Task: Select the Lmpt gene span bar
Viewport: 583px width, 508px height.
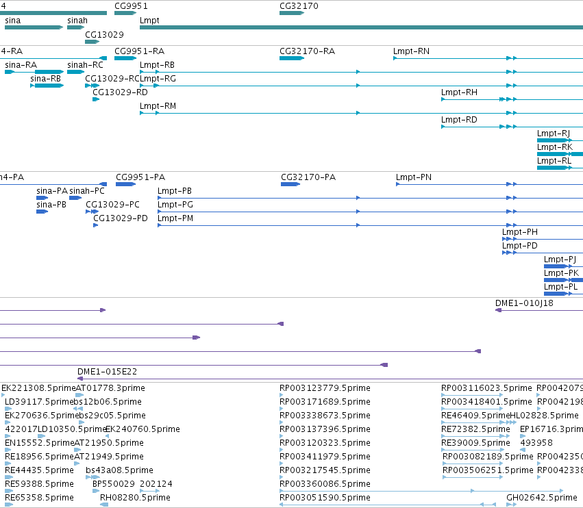Action: (362, 27)
